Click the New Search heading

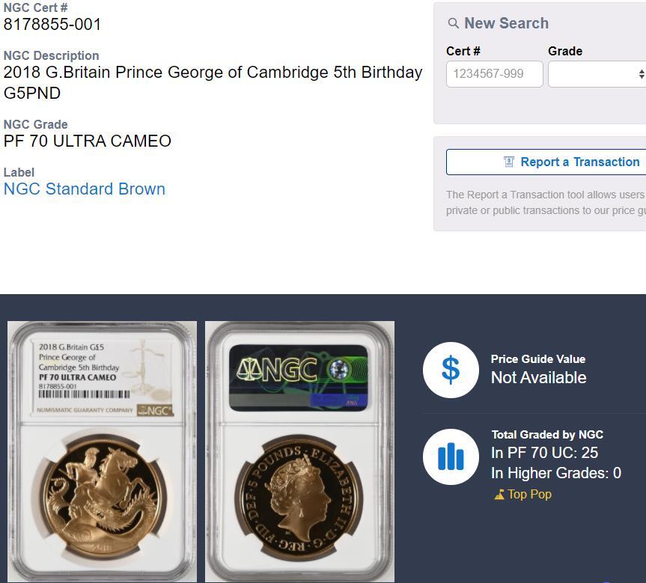[506, 23]
